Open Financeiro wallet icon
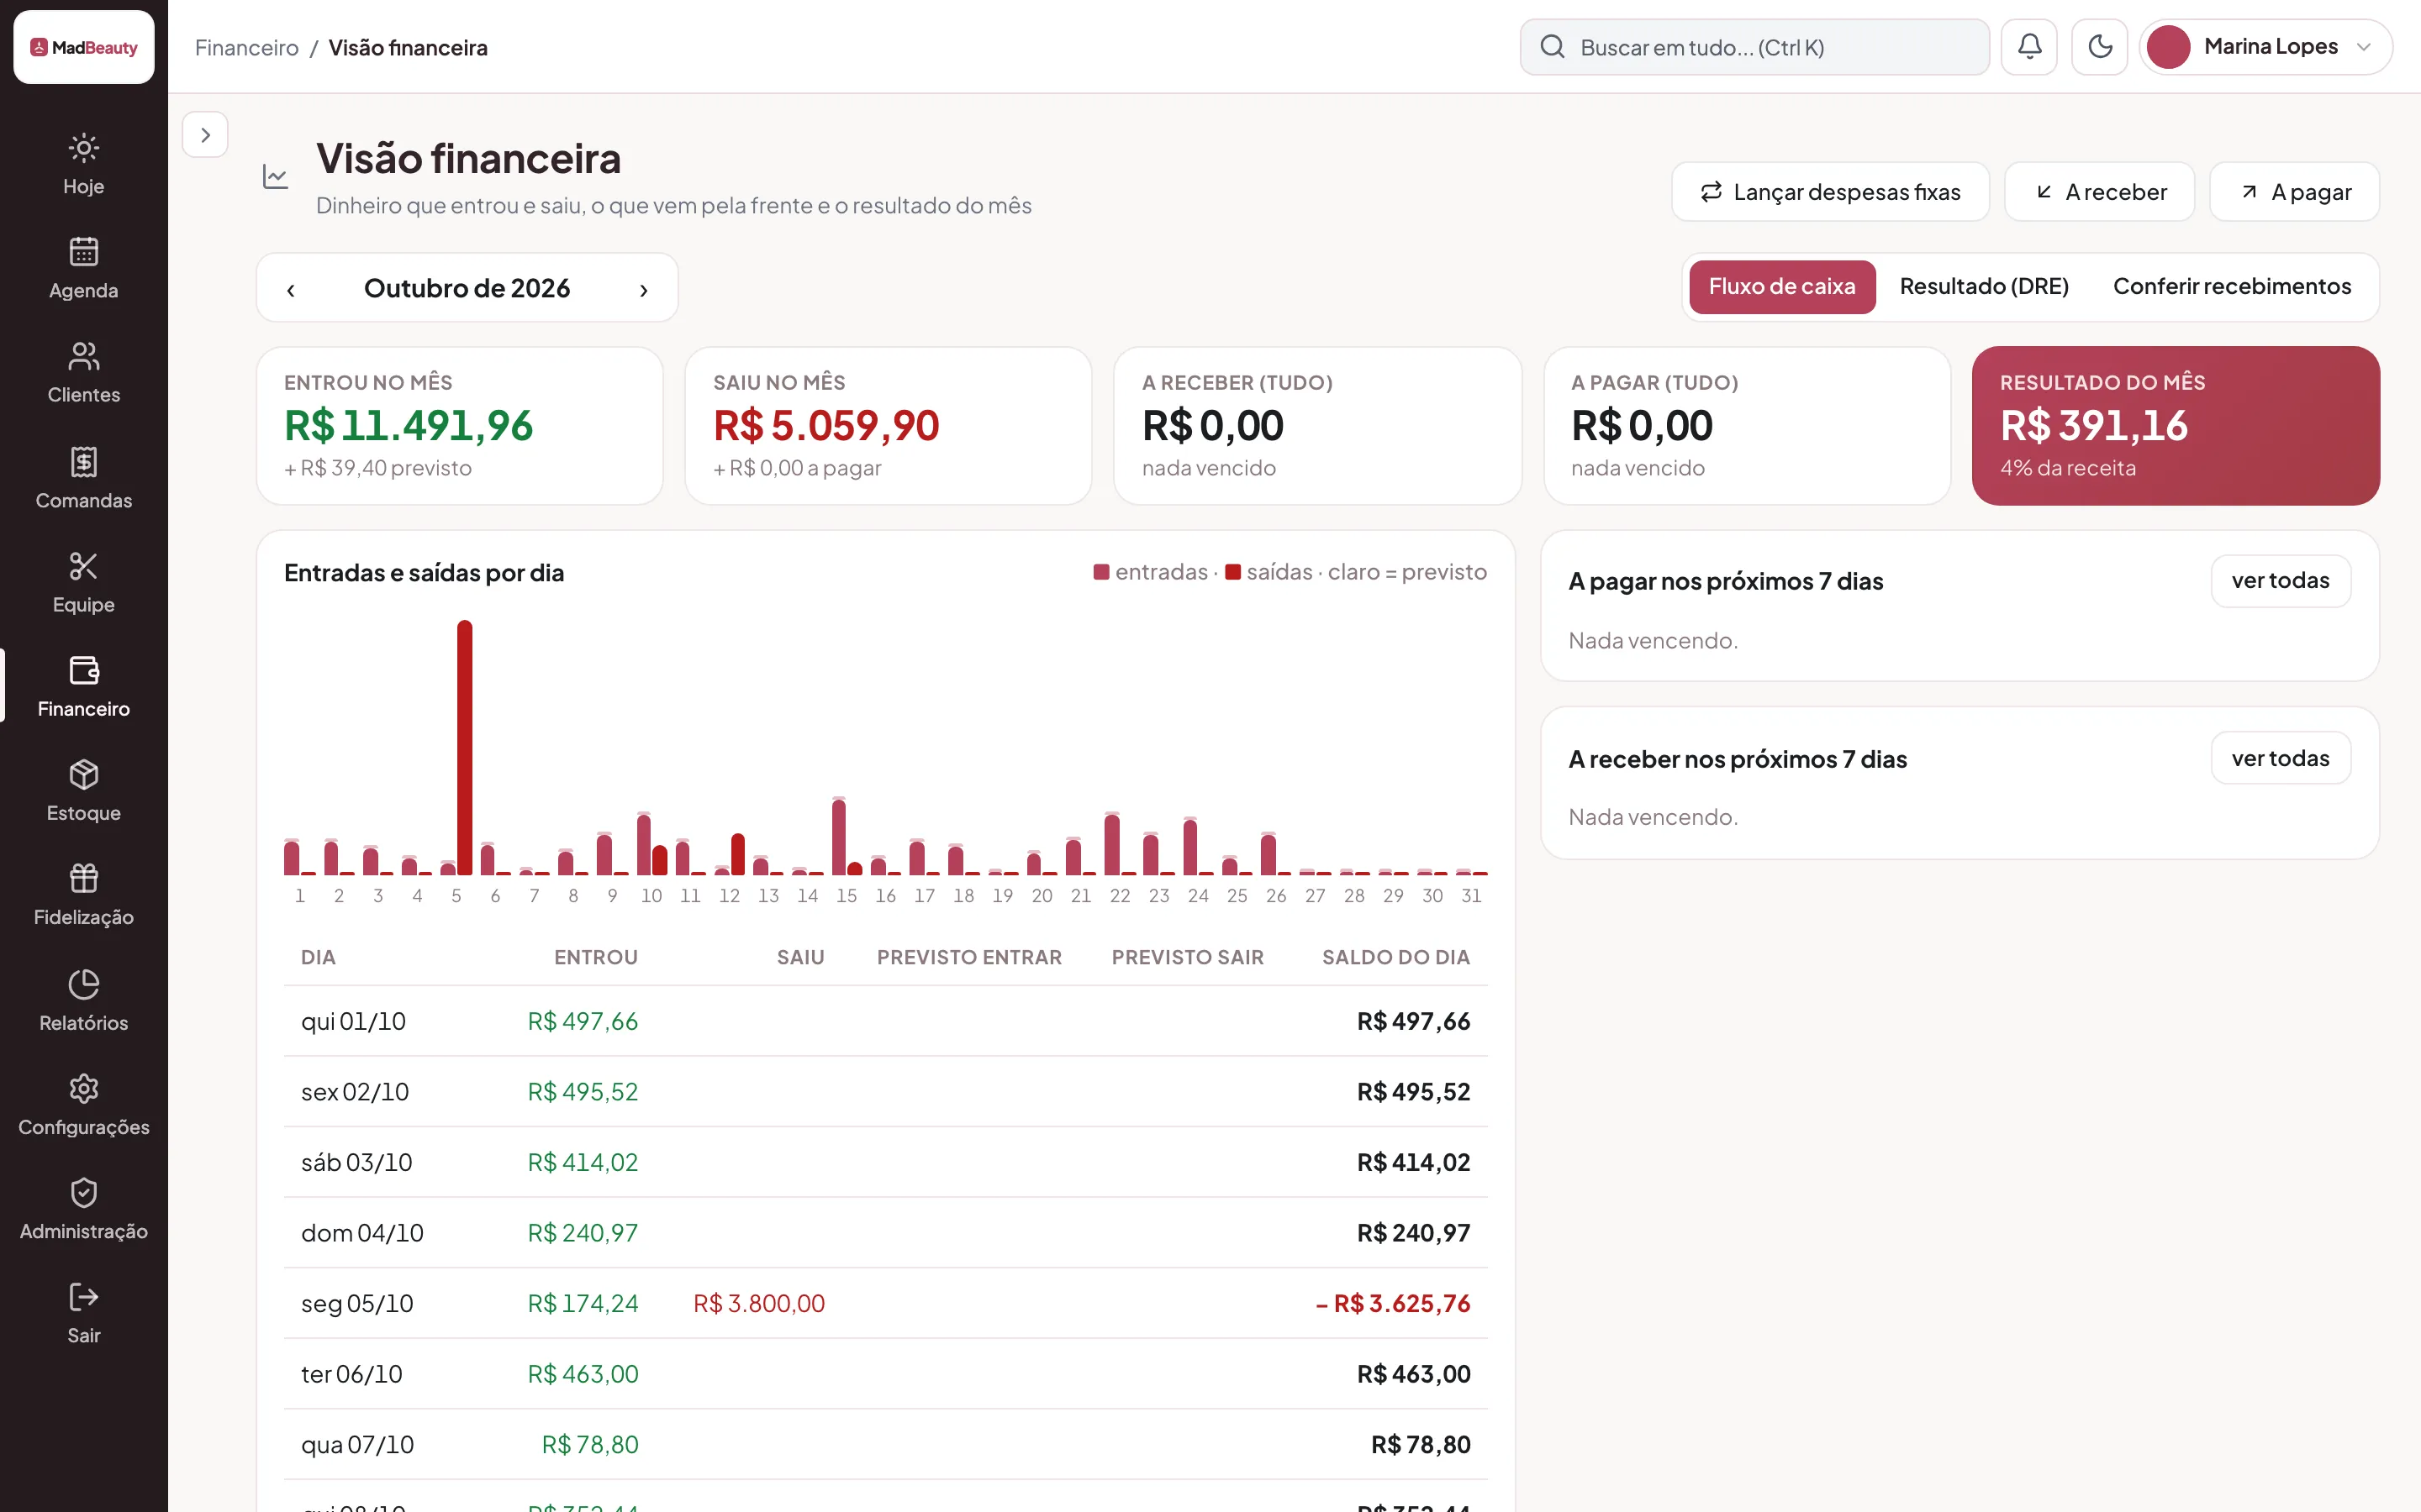 pos(83,670)
